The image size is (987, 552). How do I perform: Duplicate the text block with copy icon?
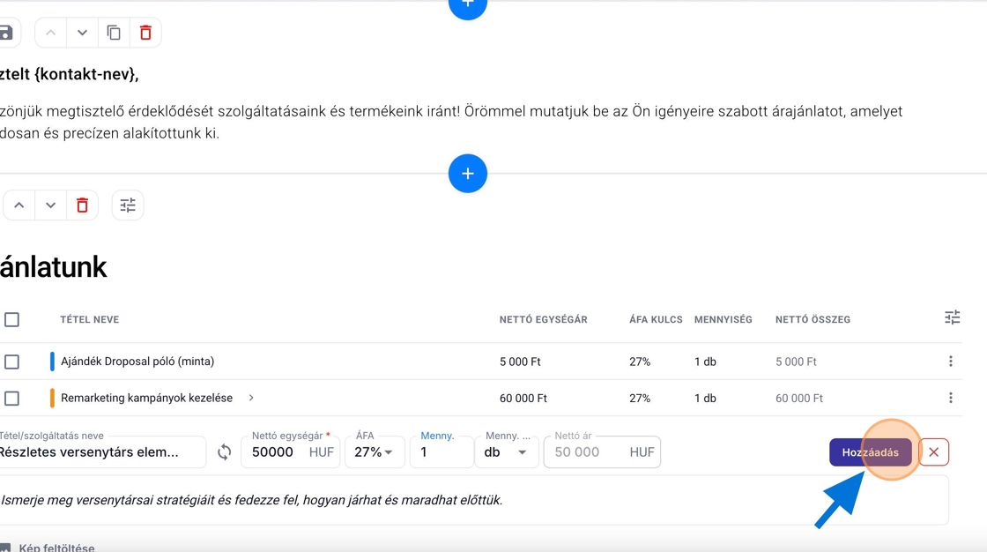(x=114, y=33)
